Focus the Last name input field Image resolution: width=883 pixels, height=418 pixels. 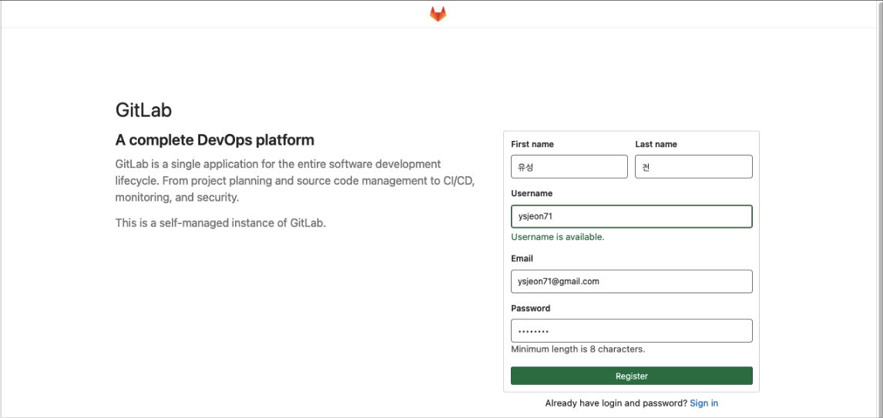[693, 166]
